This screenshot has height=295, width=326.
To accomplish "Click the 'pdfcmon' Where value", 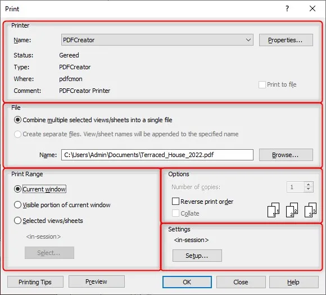I will pos(71,79).
